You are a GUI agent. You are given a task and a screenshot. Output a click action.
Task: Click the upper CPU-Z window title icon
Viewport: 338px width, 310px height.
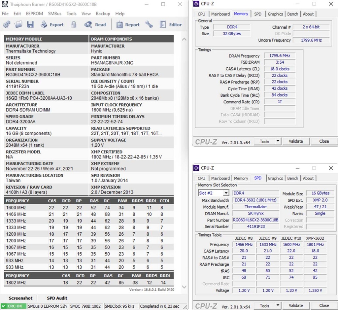[x=196, y=4]
